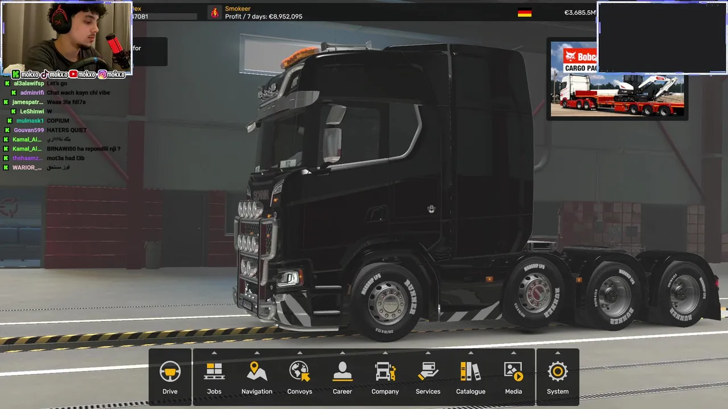Click the Drive steering wheel icon
This screenshot has height=409, width=728.
coord(169,372)
